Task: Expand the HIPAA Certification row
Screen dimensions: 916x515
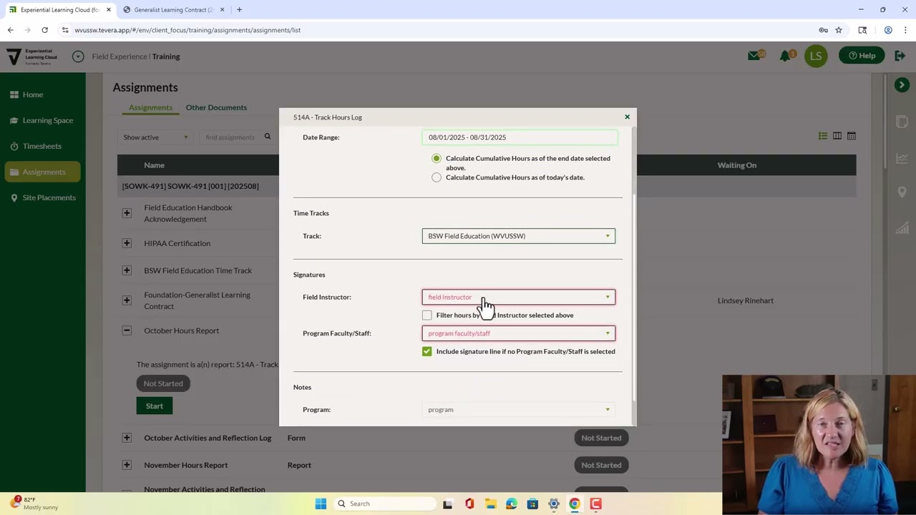Action: 127,243
